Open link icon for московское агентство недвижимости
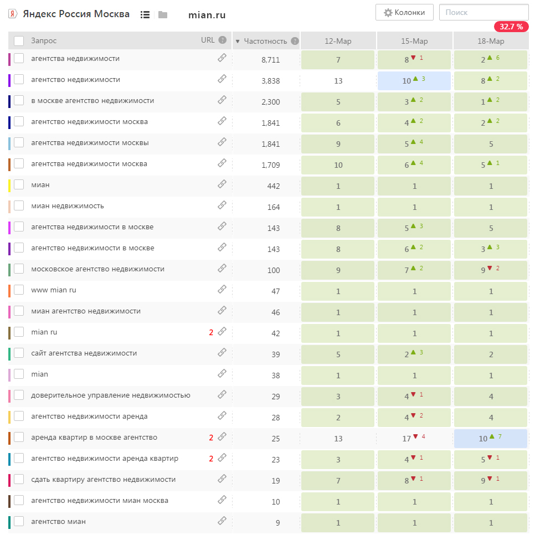Image resolution: width=535 pixels, height=535 pixels. tap(222, 269)
